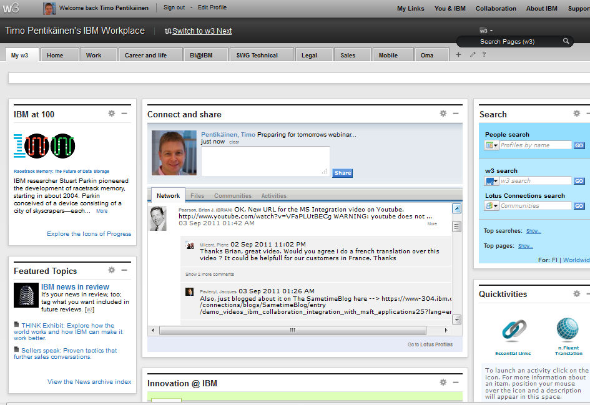This screenshot has height=405, width=590.
Task: Select the Communities tab in Connect and share
Action: (x=233, y=195)
